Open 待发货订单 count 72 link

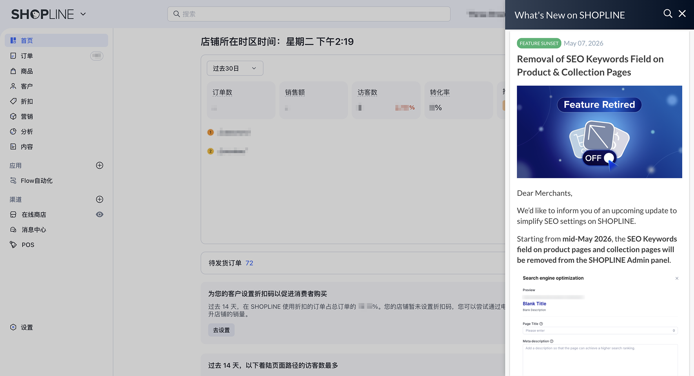(x=249, y=263)
